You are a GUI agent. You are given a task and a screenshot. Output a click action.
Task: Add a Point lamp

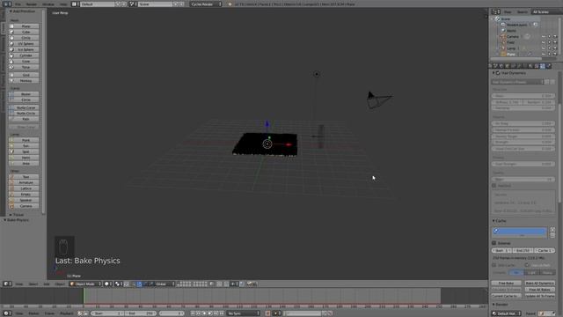coord(24,140)
